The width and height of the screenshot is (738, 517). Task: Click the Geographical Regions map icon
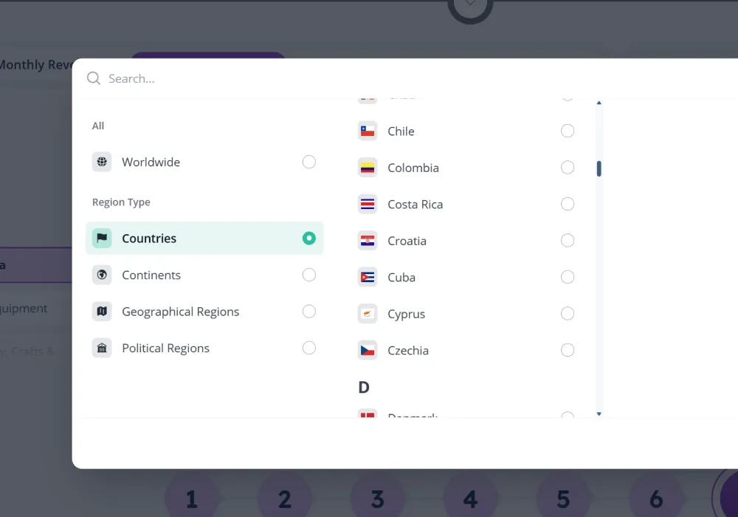click(102, 311)
